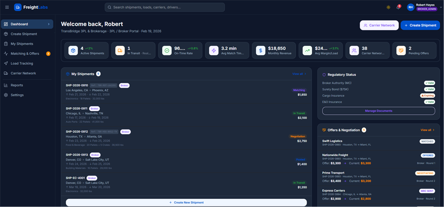Click the Settings gear icon in sidebar
The image size is (444, 207).
coord(6,95)
